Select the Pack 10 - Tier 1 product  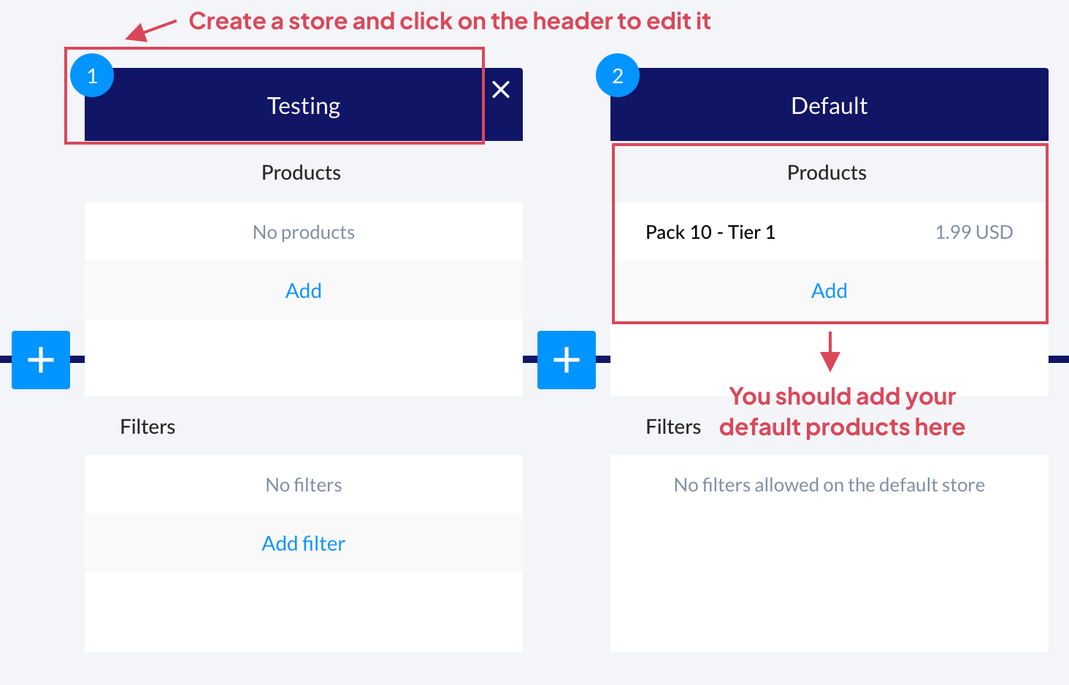pos(710,232)
